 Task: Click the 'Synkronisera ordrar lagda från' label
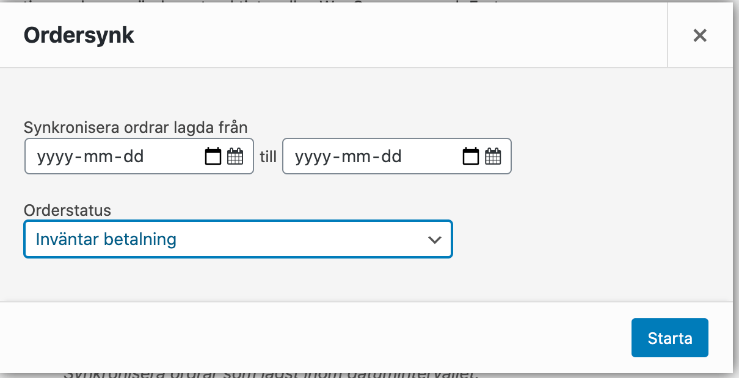coord(136,127)
